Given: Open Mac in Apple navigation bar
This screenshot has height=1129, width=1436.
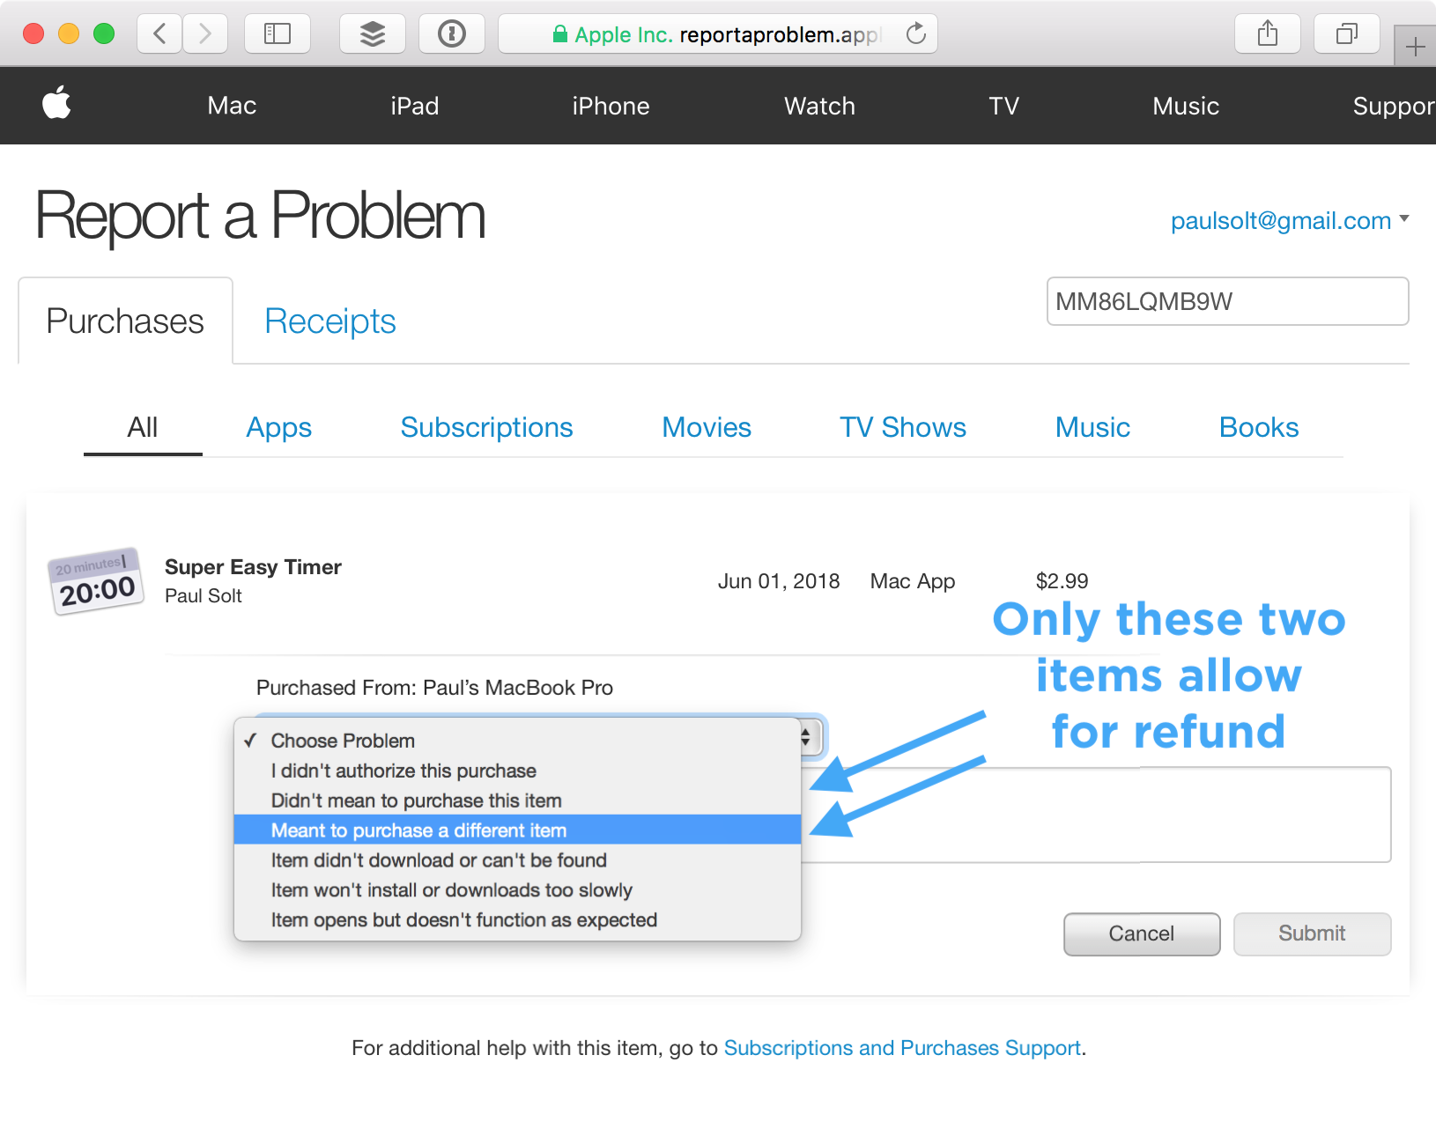Looking at the screenshot, I should coord(232,106).
